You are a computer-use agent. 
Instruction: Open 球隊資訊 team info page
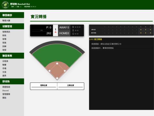point(6,32)
